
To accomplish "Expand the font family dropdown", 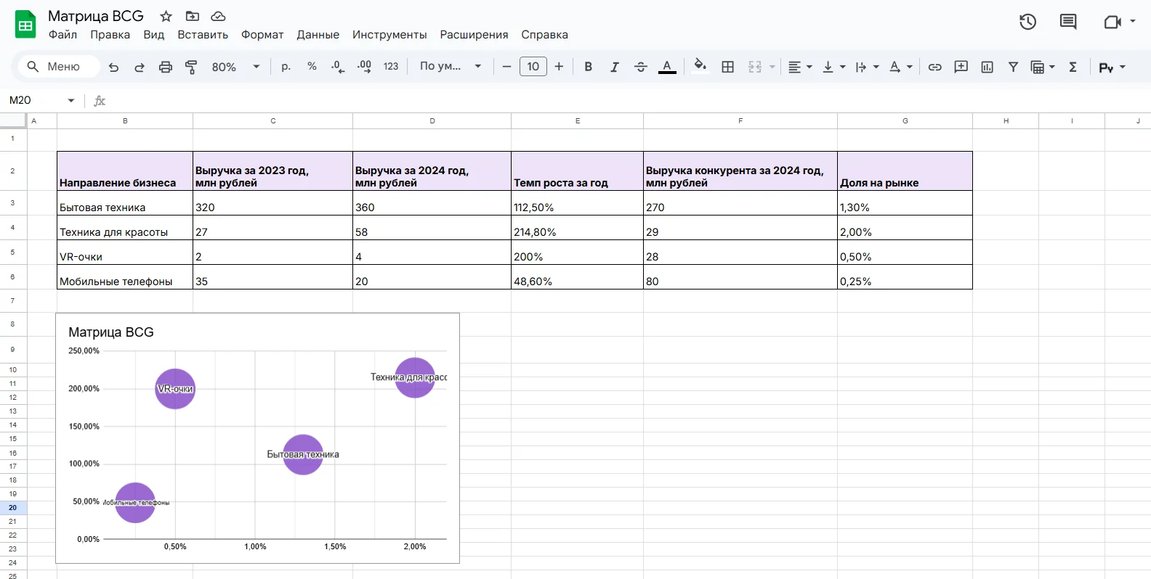I will coord(451,67).
